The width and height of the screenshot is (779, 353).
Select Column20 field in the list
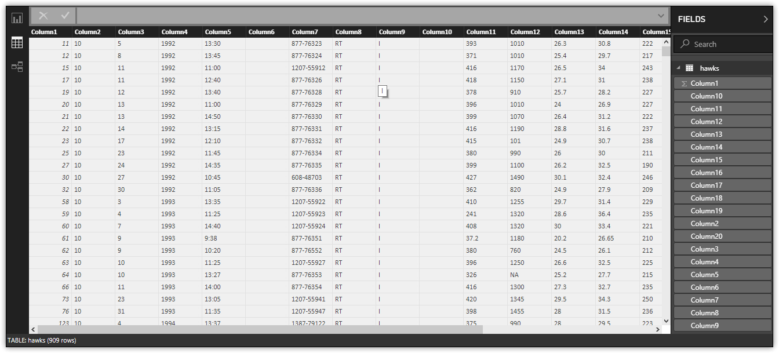coord(723,236)
